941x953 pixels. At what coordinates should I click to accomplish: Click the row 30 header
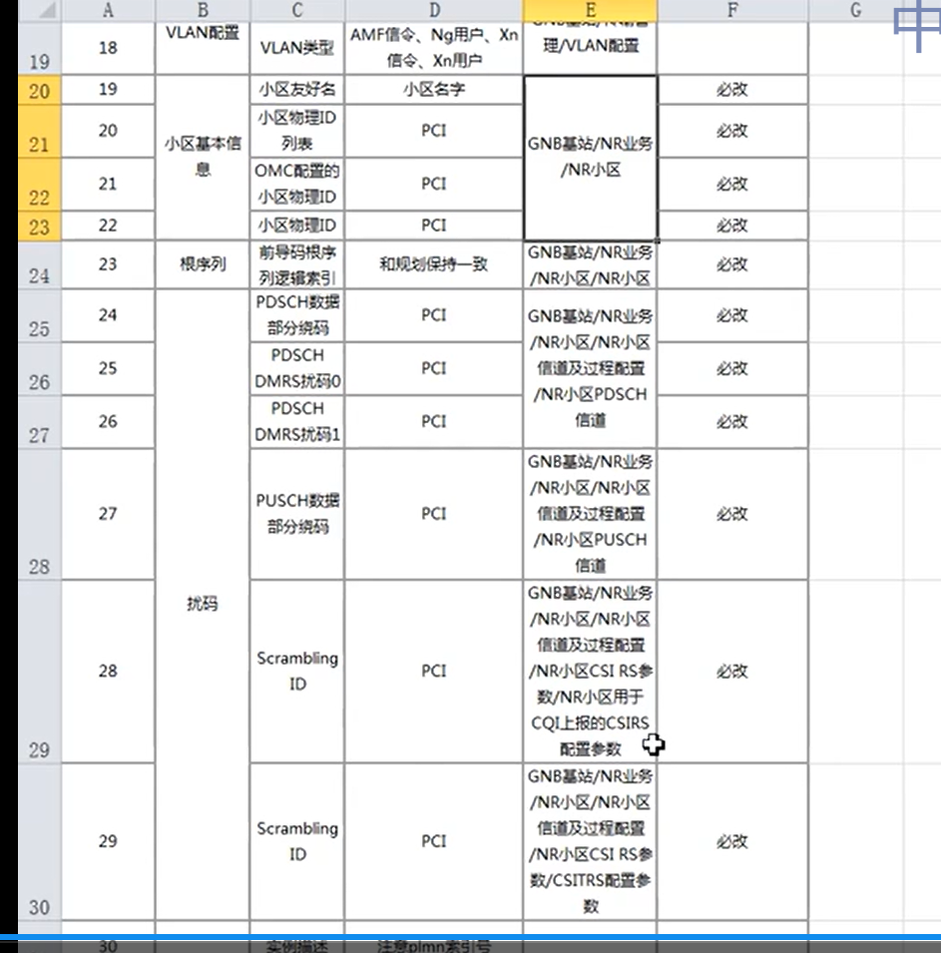click(x=38, y=842)
